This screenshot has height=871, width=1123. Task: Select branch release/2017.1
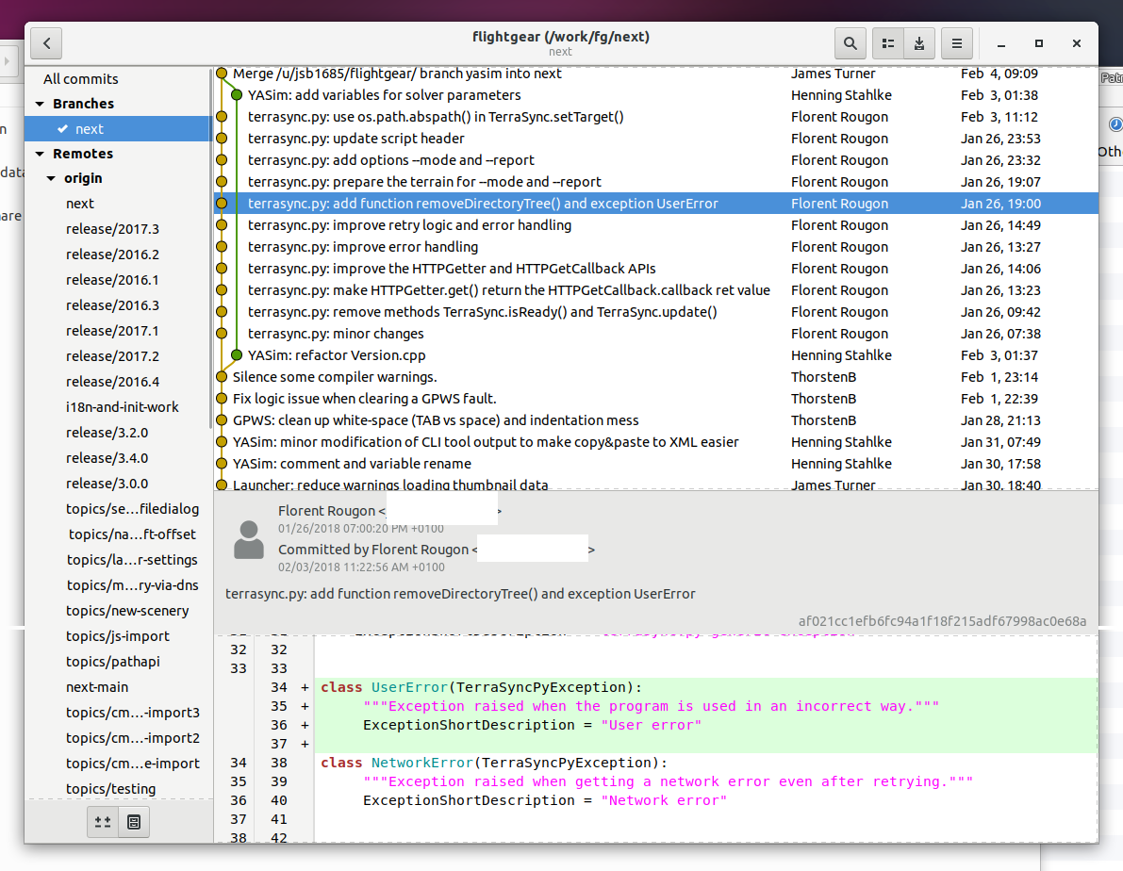119,331
